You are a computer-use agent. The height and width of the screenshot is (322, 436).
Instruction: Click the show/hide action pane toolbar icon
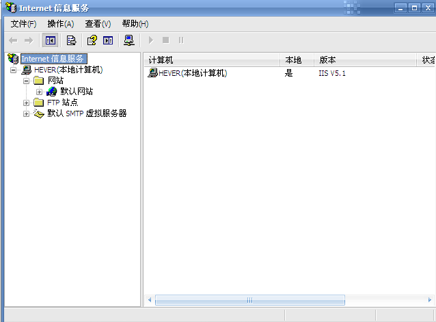click(x=108, y=40)
